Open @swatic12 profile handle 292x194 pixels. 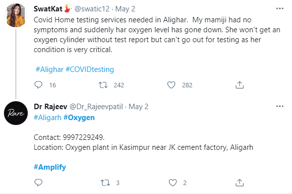92,9
